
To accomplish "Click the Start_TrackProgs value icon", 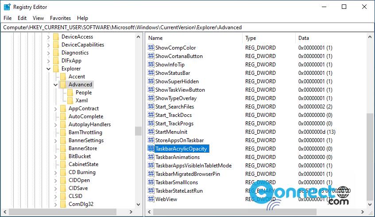I will (x=151, y=123).
